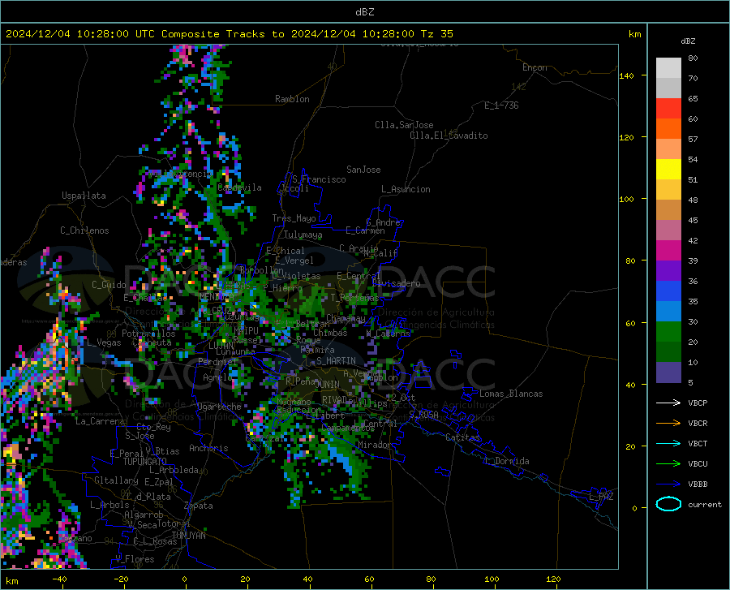The width and height of the screenshot is (730, 590).
Task: Click the 'S_MARTIN' map label
Action: point(336,361)
